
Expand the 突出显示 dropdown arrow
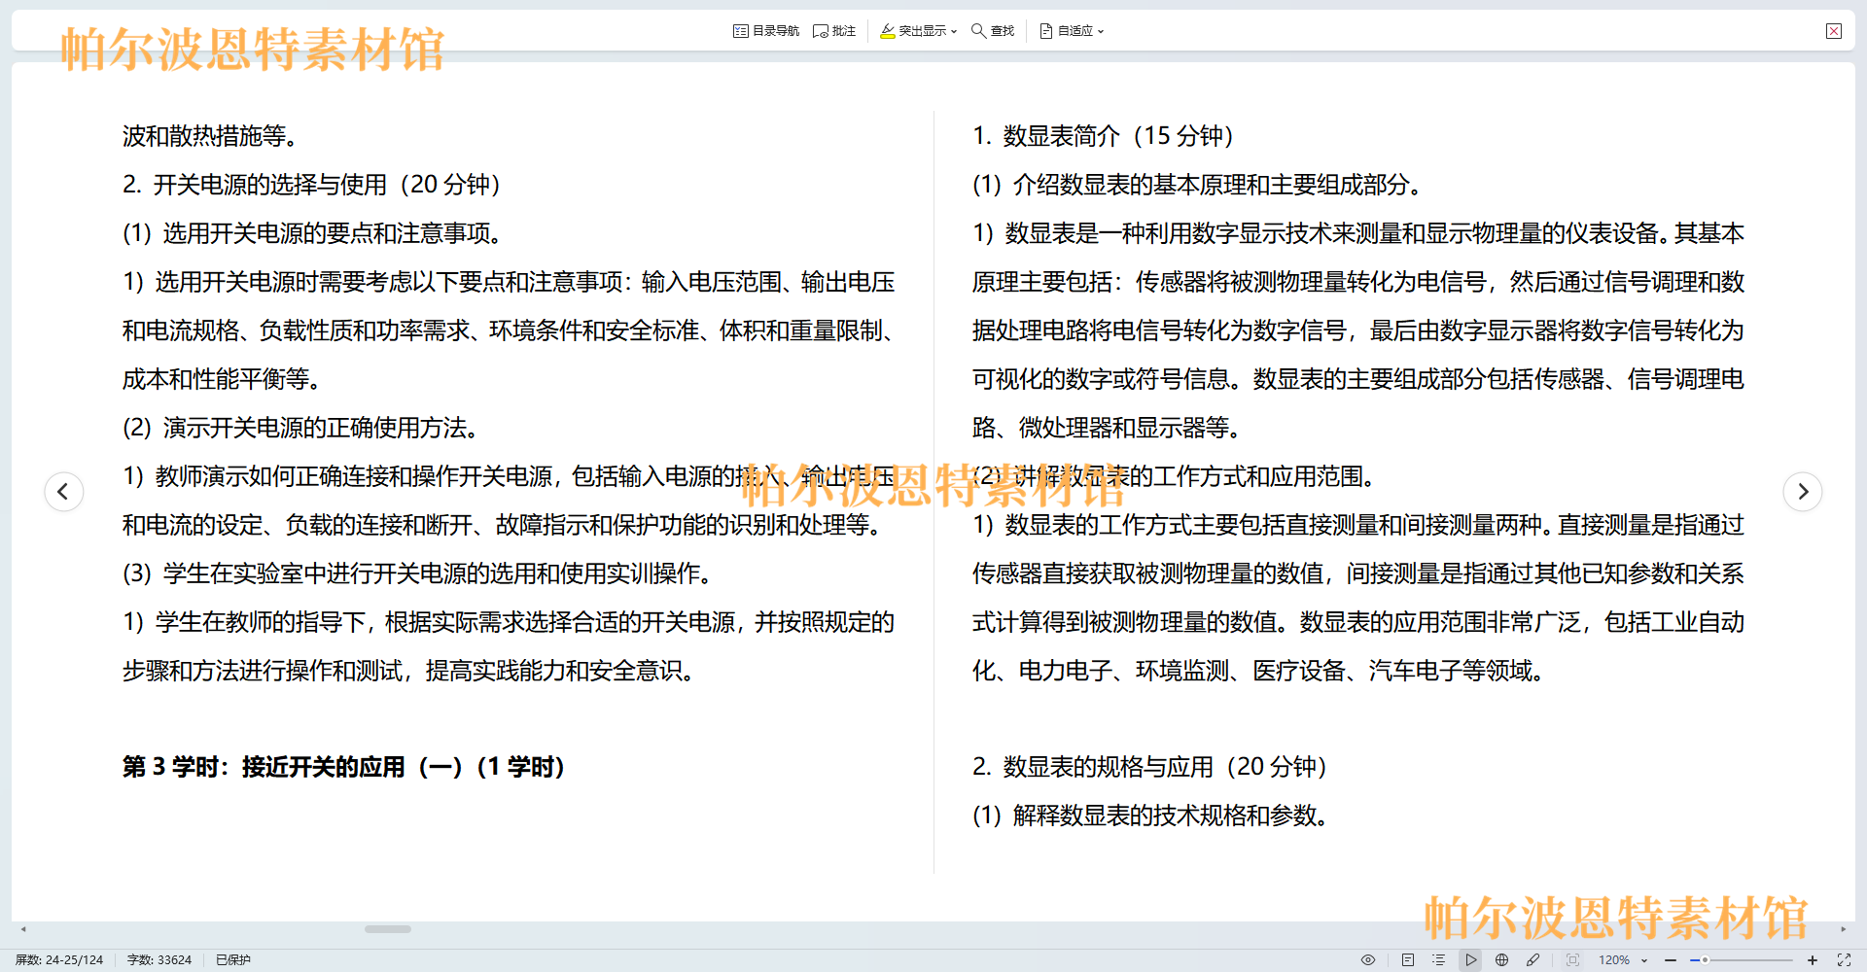pos(954,31)
